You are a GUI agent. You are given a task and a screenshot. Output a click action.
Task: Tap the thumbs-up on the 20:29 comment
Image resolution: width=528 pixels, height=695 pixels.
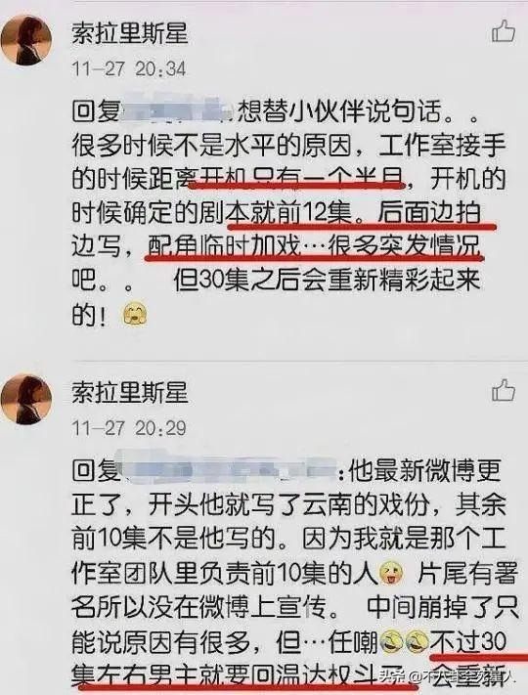pos(504,390)
